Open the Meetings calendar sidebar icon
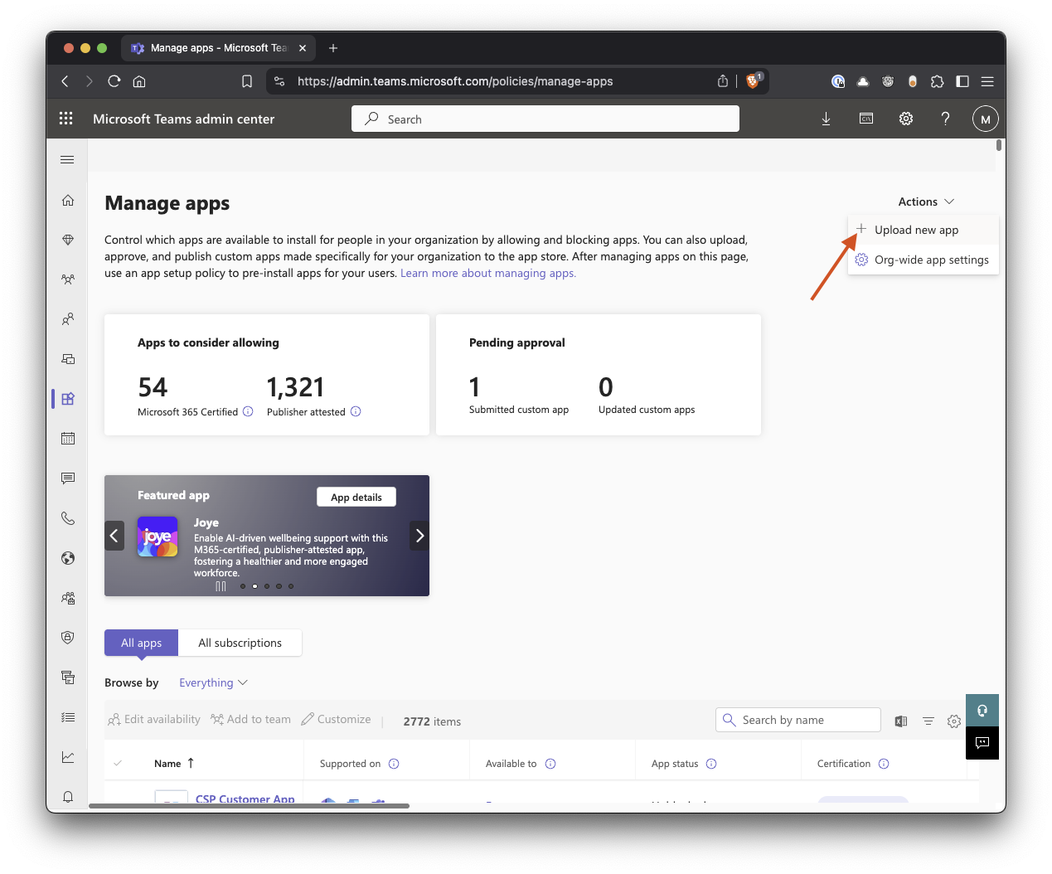Image resolution: width=1052 pixels, height=874 pixels. tap(68, 438)
